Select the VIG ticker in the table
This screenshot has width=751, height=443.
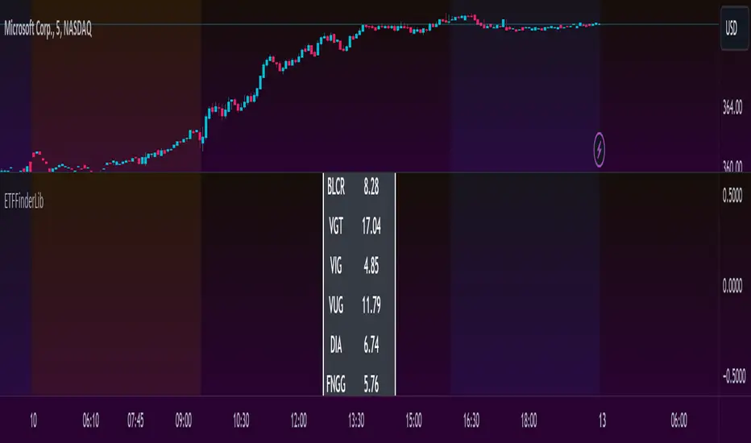pos(336,265)
